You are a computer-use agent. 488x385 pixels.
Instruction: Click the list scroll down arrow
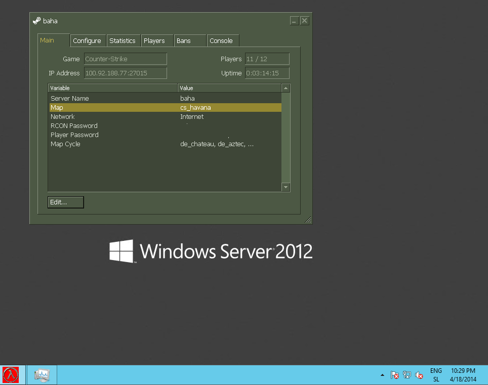286,187
